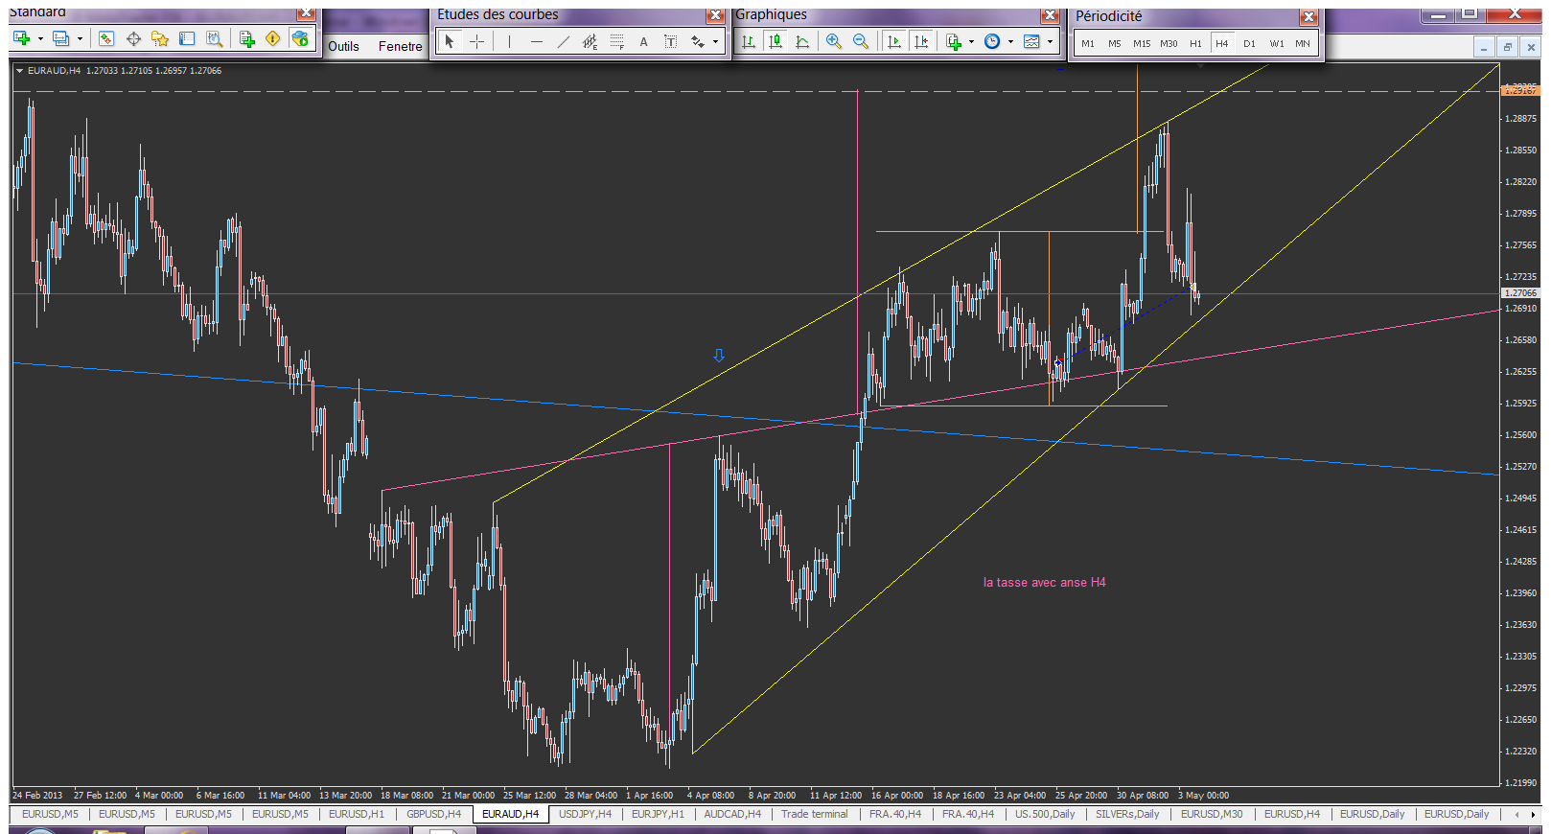Select the crosshair cursor tool
Image resolution: width=1551 pixels, height=834 pixels.
[x=476, y=41]
